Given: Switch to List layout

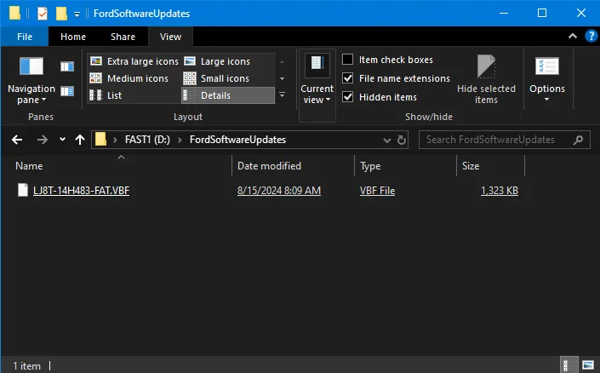Looking at the screenshot, I should click(x=106, y=95).
